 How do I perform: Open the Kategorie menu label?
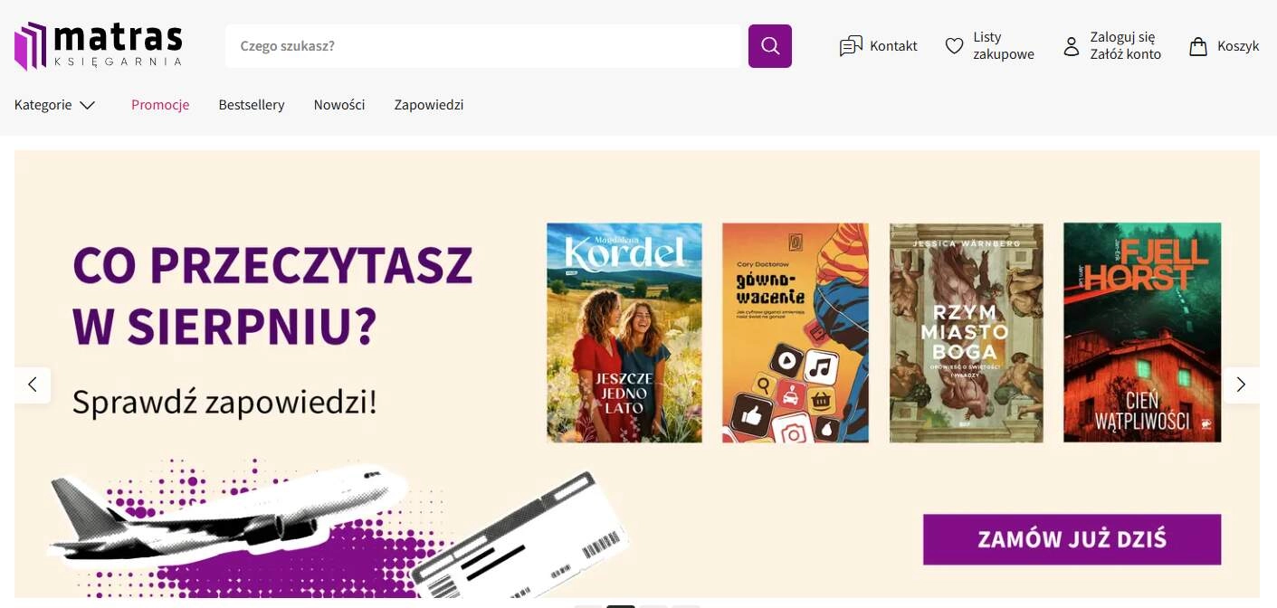43,105
